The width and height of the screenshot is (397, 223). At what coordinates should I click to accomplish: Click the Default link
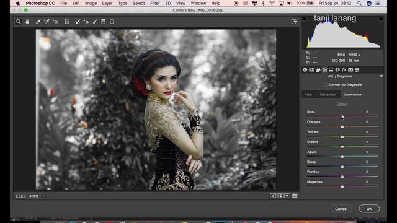tap(342, 104)
